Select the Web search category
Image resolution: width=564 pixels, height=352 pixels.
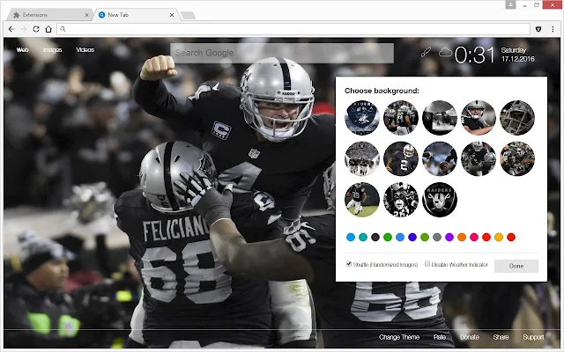pyautogui.click(x=22, y=50)
